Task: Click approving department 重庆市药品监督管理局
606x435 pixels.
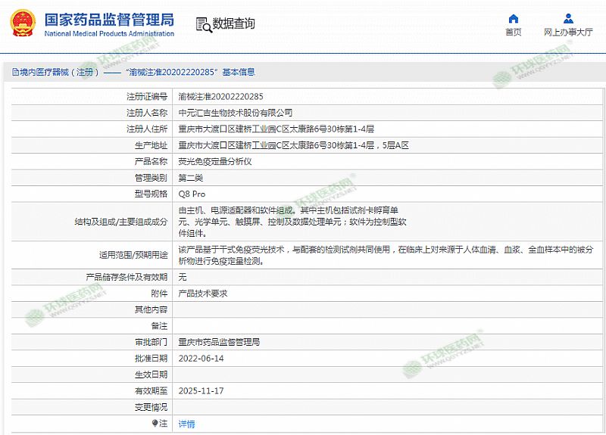Action: pyautogui.click(x=219, y=342)
